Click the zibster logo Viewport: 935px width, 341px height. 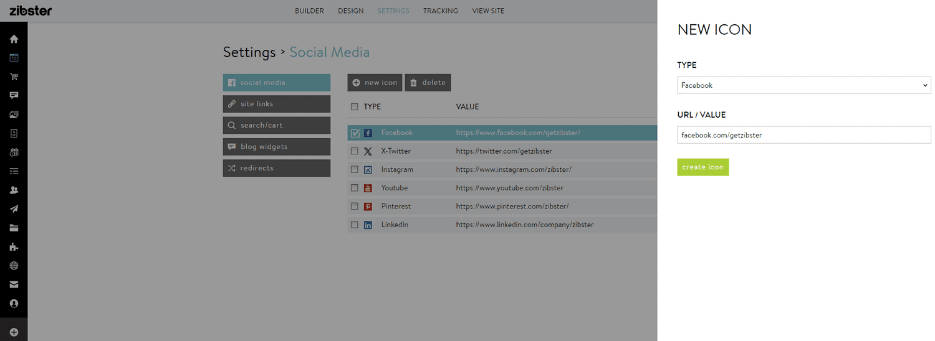coord(31,11)
